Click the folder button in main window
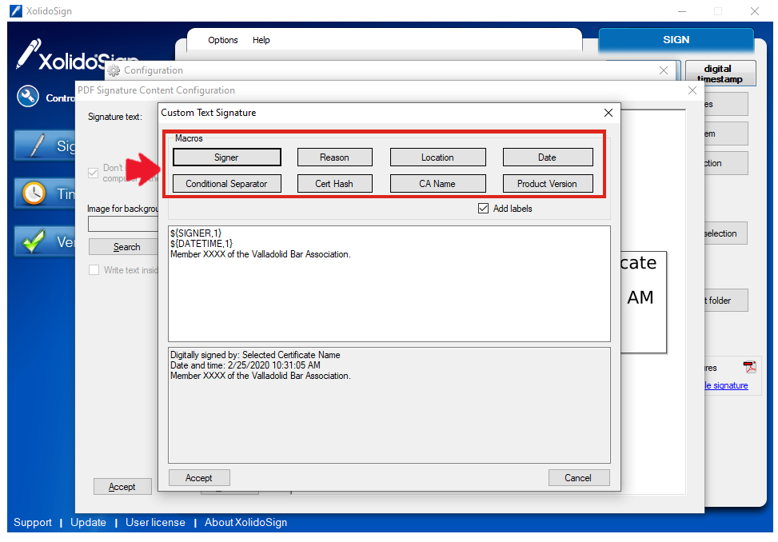 (726, 300)
